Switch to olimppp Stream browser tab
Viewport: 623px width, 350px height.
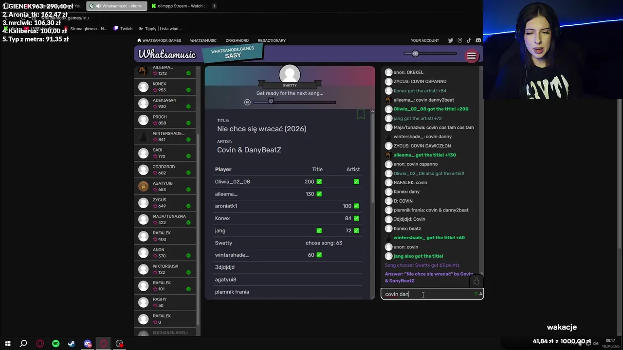(x=178, y=6)
